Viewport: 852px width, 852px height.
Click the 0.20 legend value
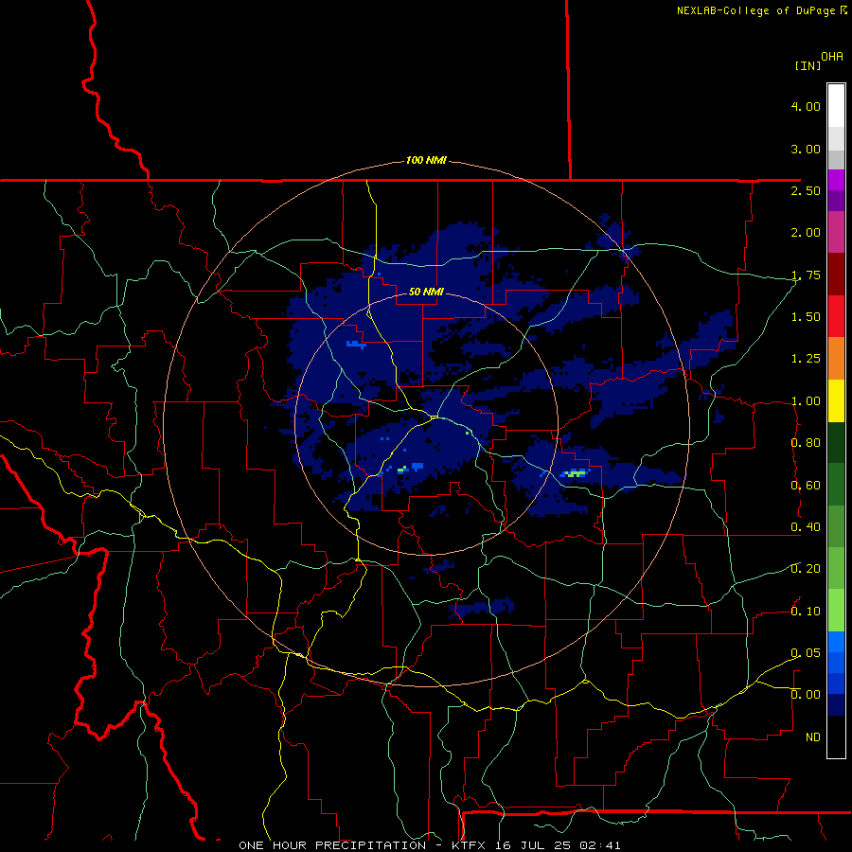[806, 569]
